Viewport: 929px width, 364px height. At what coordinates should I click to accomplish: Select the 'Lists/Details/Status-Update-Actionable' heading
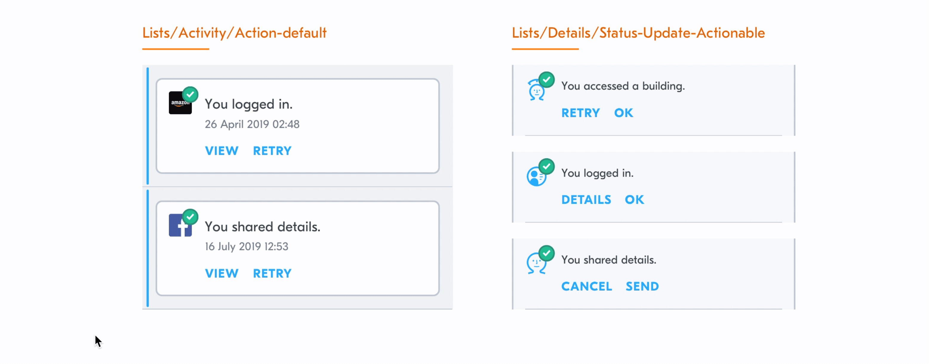[638, 33]
